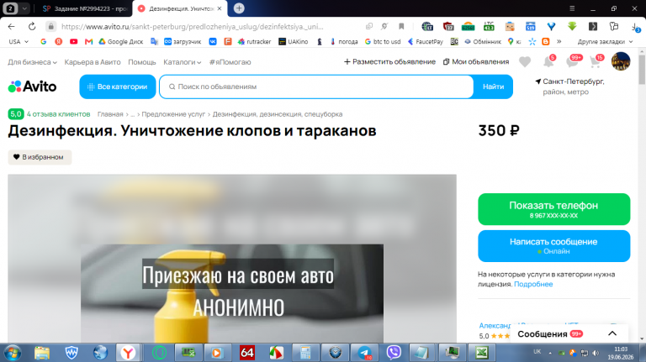The width and height of the screenshot is (646, 362).
Task: Reload the Avito page
Action: pos(32,26)
